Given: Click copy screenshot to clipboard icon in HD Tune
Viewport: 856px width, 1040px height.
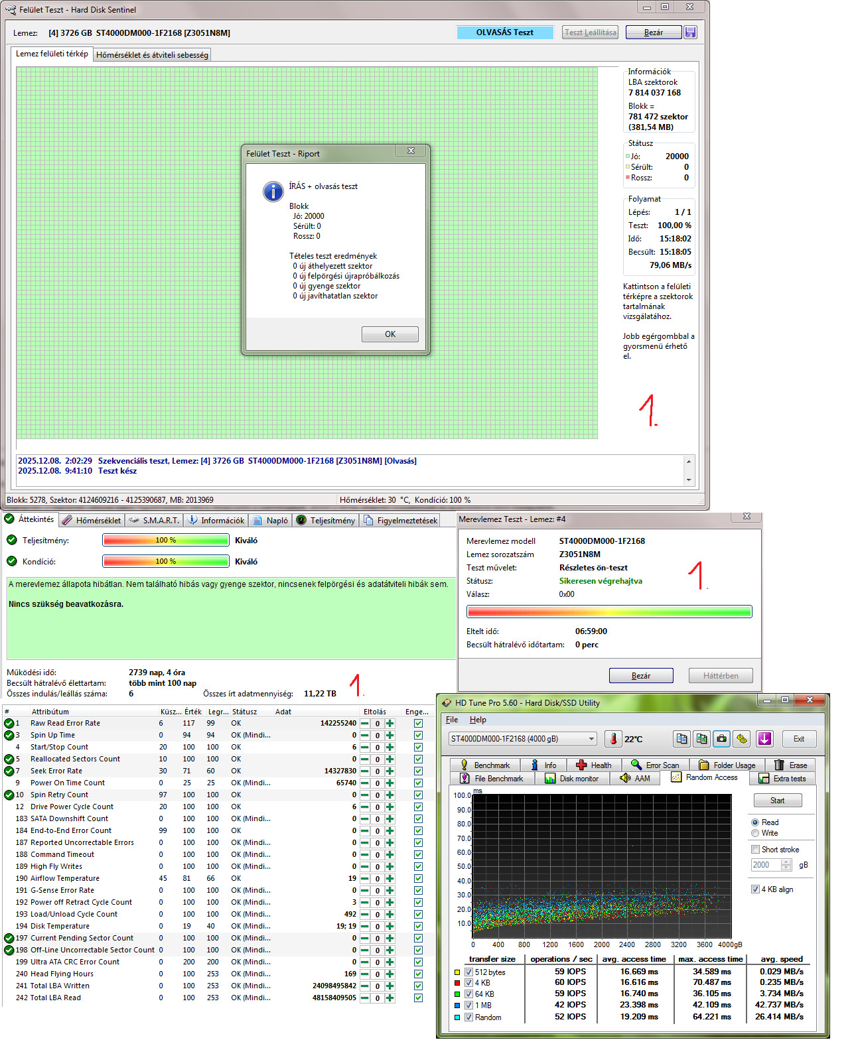Looking at the screenshot, I should [x=702, y=739].
